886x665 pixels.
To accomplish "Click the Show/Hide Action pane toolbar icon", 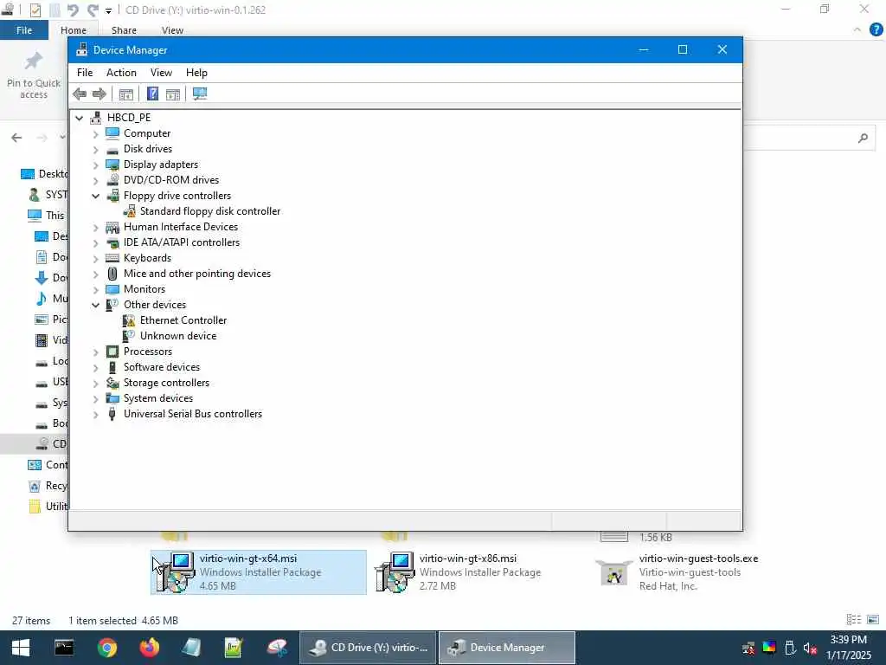I will coord(173,94).
